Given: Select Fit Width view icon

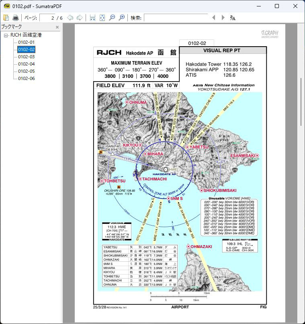Looking at the screenshot, I should [x=93, y=18].
